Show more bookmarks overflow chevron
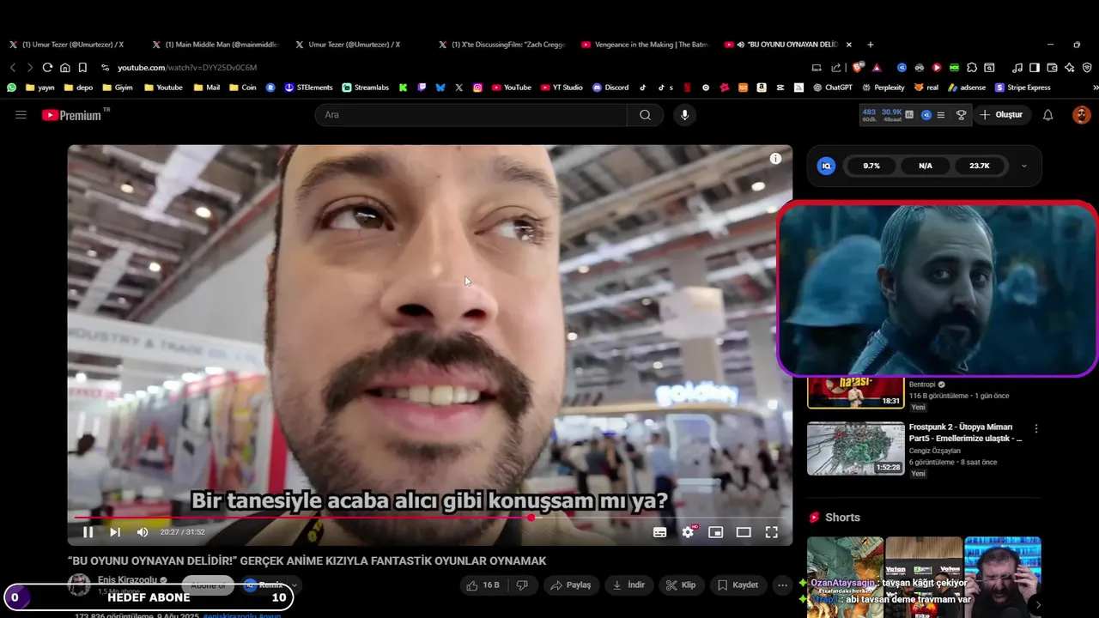Screen dimensions: 1099x618 (x=1095, y=88)
